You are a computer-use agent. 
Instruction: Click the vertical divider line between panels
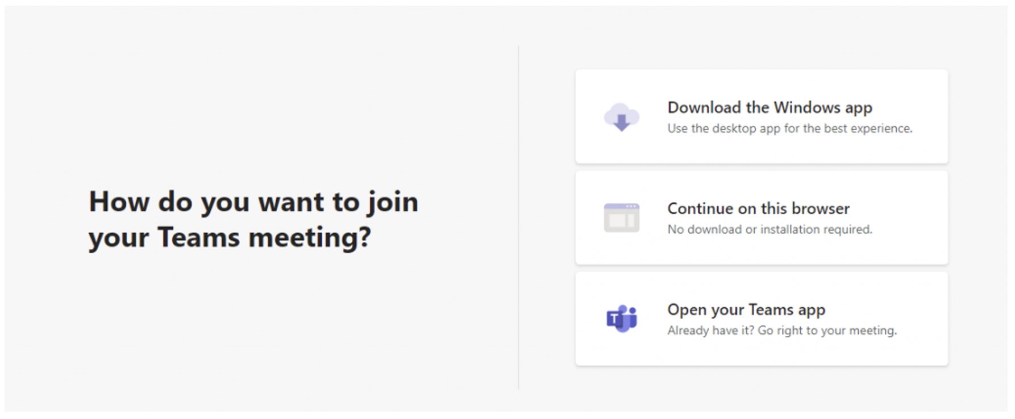click(x=518, y=217)
